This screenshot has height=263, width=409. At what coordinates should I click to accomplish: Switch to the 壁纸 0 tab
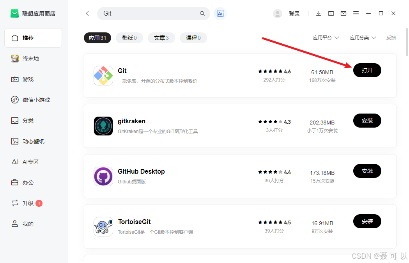129,38
